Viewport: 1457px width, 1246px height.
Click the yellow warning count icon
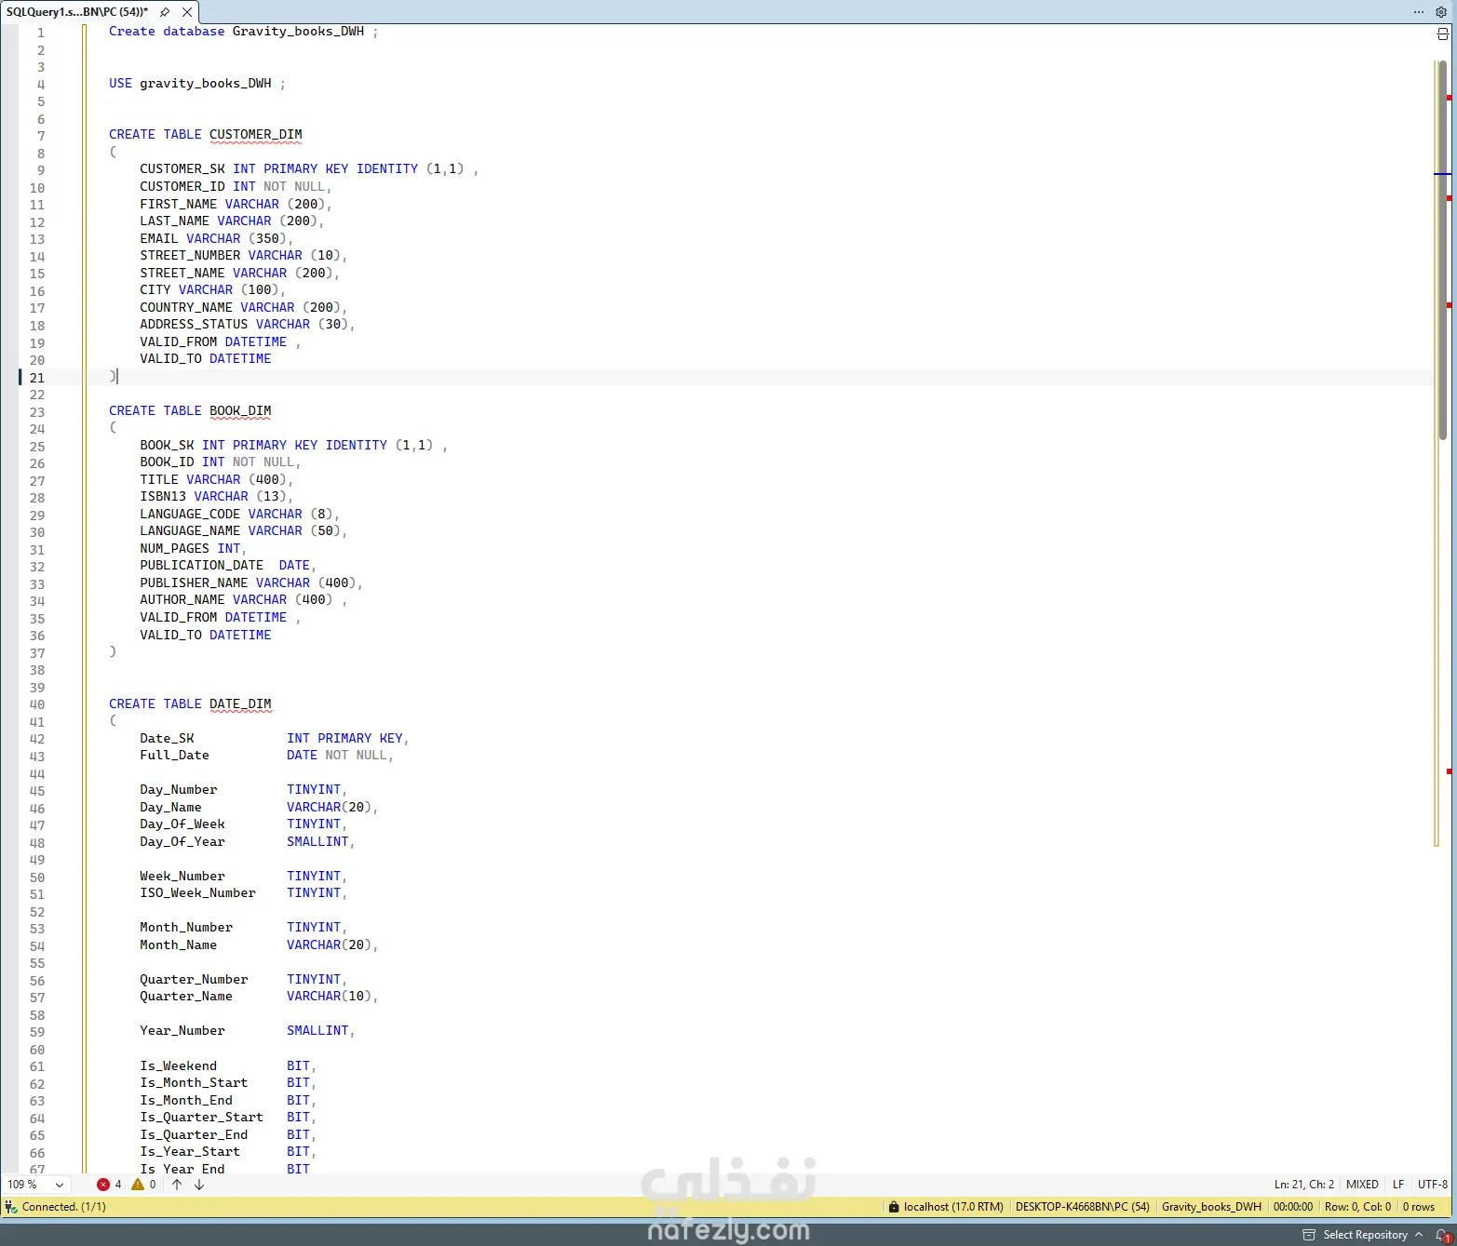pos(138,1185)
